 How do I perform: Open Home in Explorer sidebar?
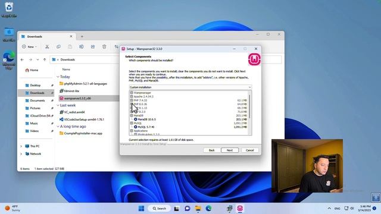(32, 70)
